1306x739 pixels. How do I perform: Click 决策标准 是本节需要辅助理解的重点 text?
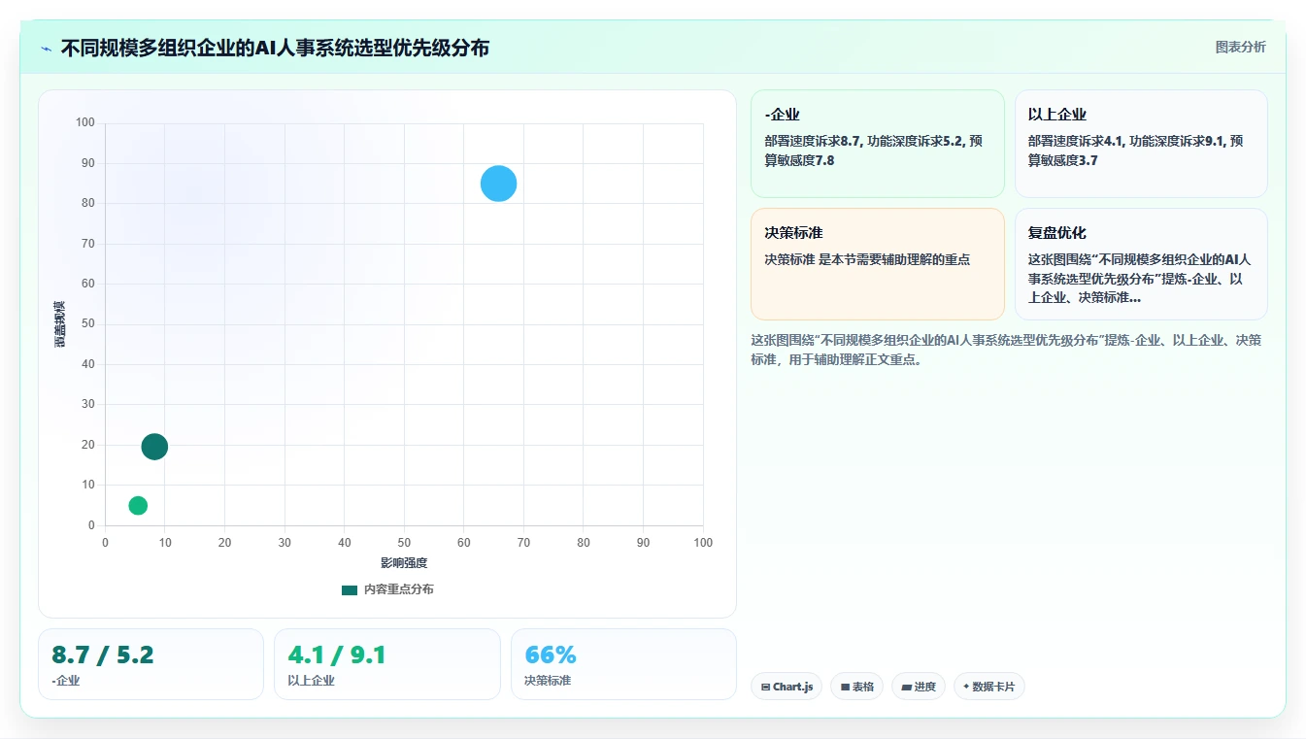pyautogui.click(x=867, y=259)
